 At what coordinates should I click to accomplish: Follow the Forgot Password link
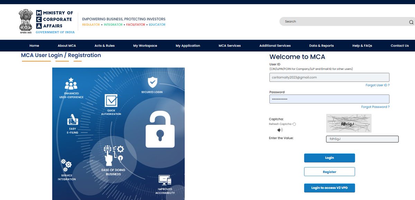(375, 107)
